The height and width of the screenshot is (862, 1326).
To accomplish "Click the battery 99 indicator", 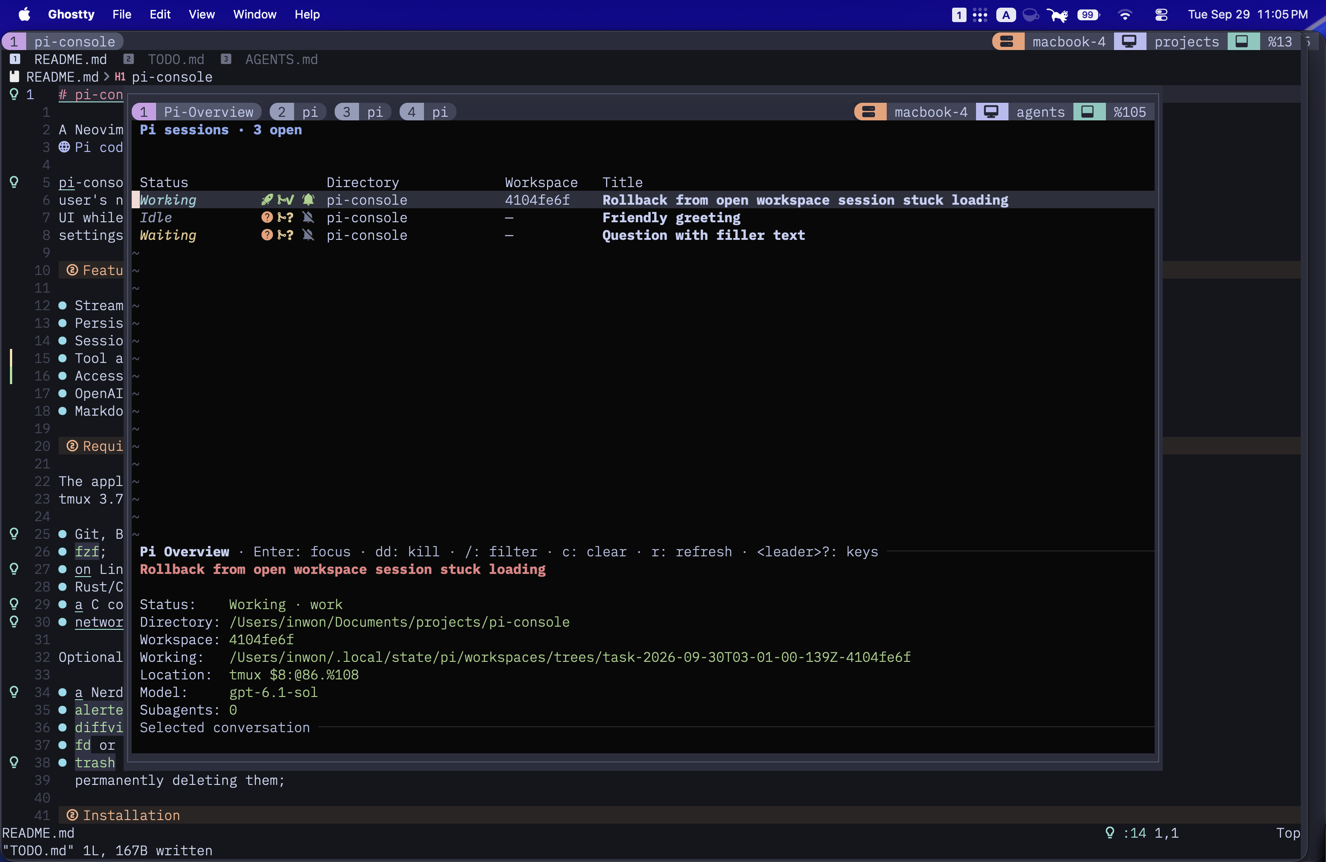I will pyautogui.click(x=1088, y=14).
